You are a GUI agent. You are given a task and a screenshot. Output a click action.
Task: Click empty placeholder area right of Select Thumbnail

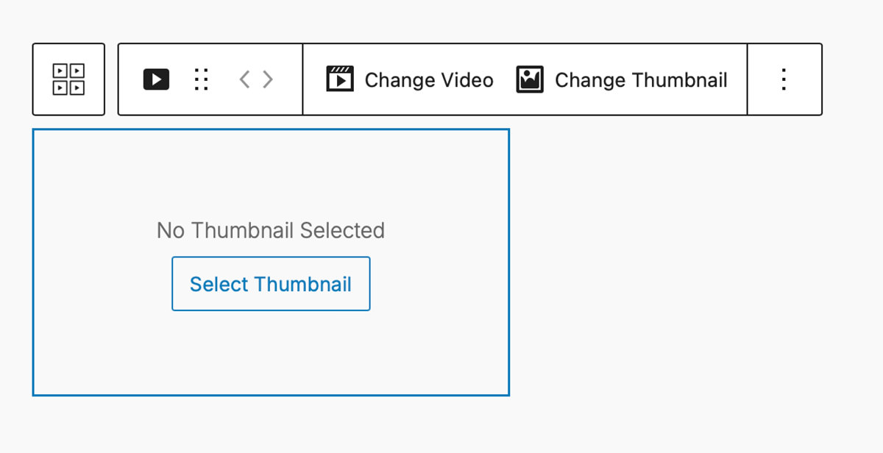[440, 284]
